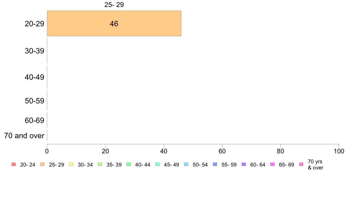This screenshot has height=215, width=347.
Task: Click the green 40-44 legend swatch
Action: click(x=129, y=164)
